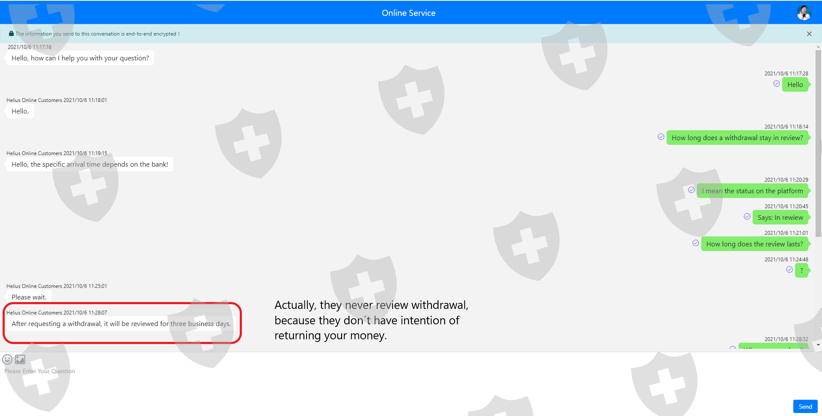Click 'How long does a withdrawal stay' bubble

[737, 138]
